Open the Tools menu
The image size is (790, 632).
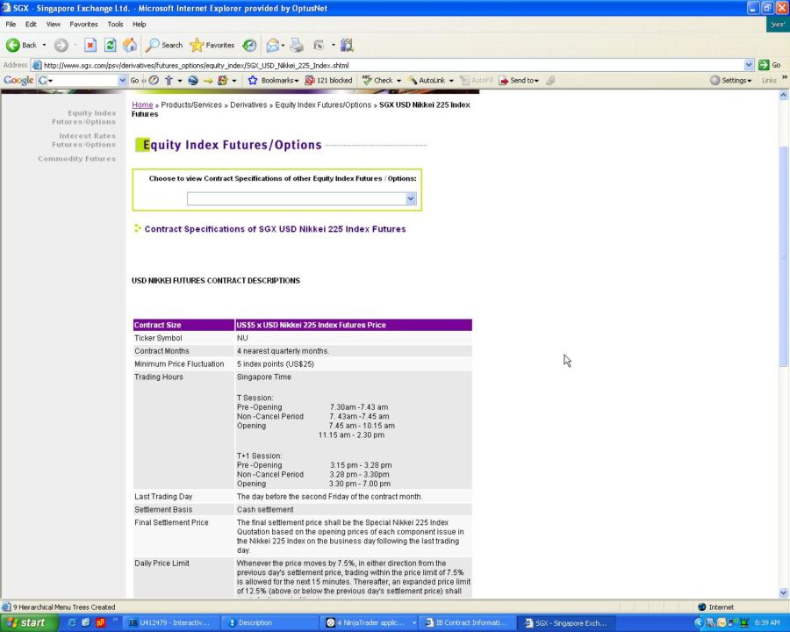[115, 25]
